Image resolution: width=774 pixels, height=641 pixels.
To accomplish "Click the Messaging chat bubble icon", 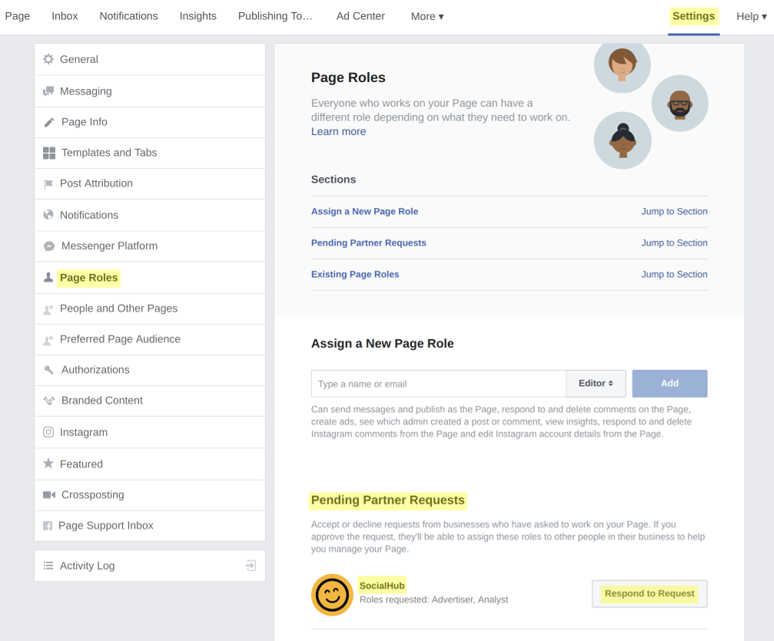I will [48, 91].
